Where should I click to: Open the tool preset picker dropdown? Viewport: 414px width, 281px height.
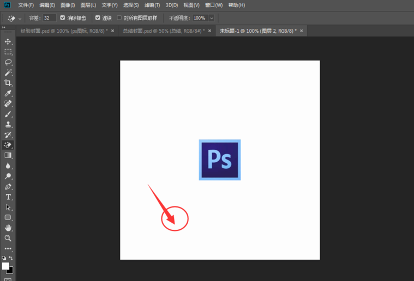pos(20,19)
